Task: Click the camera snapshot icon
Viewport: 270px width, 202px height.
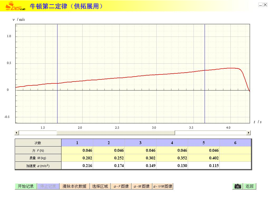Action: (x=238, y=186)
